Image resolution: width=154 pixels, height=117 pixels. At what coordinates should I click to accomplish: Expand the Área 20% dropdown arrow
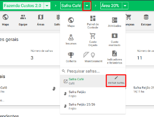(x=125, y=6)
